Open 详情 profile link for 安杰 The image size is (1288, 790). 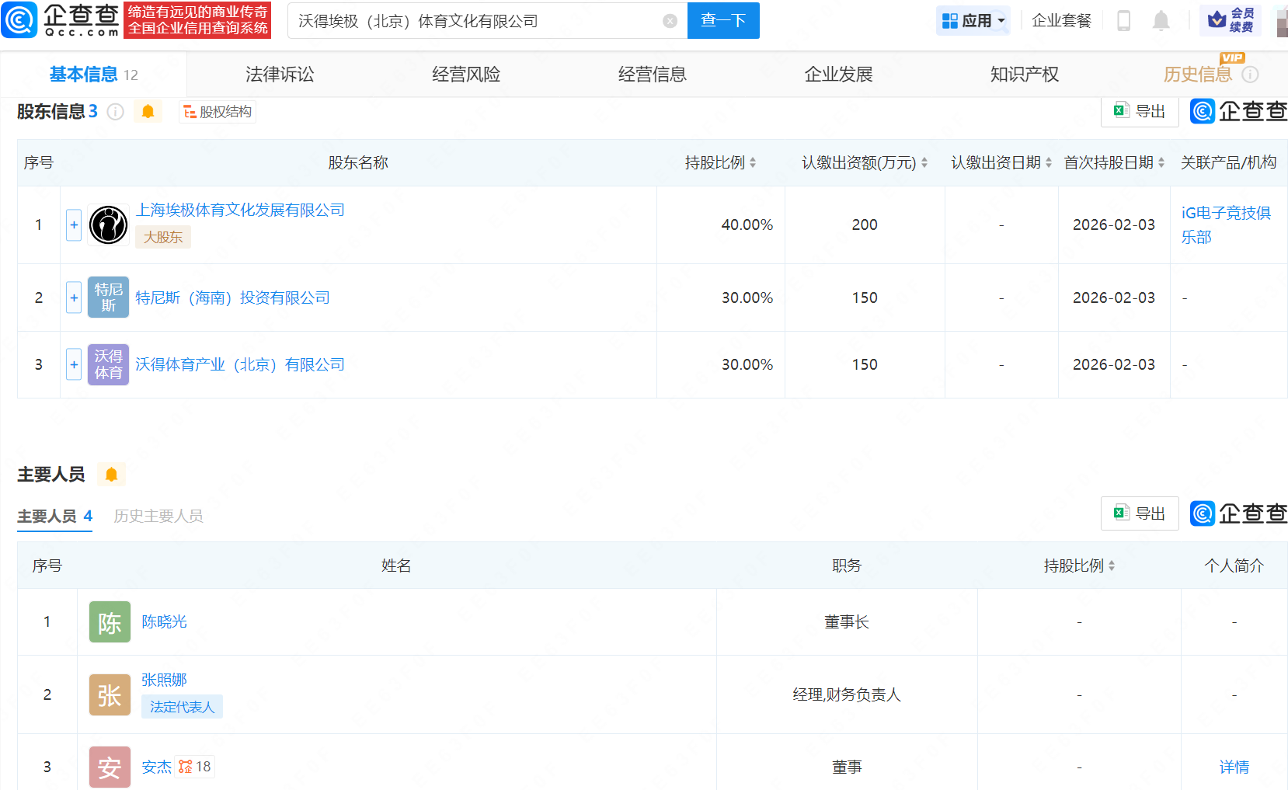tap(1234, 767)
